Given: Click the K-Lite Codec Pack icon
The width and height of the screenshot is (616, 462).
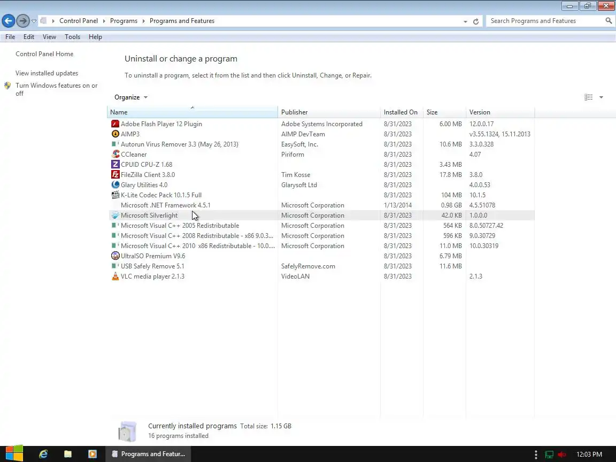Looking at the screenshot, I should (115, 195).
